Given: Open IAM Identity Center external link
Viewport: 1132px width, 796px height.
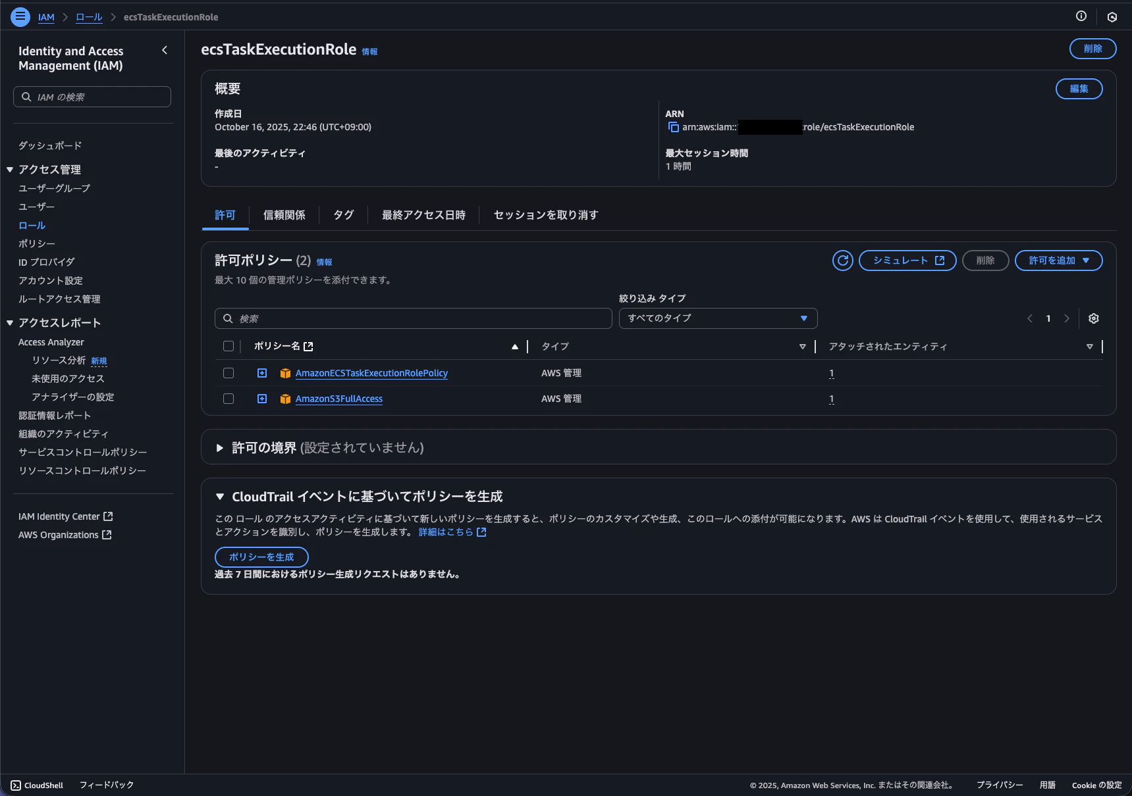Looking at the screenshot, I should pyautogui.click(x=66, y=516).
